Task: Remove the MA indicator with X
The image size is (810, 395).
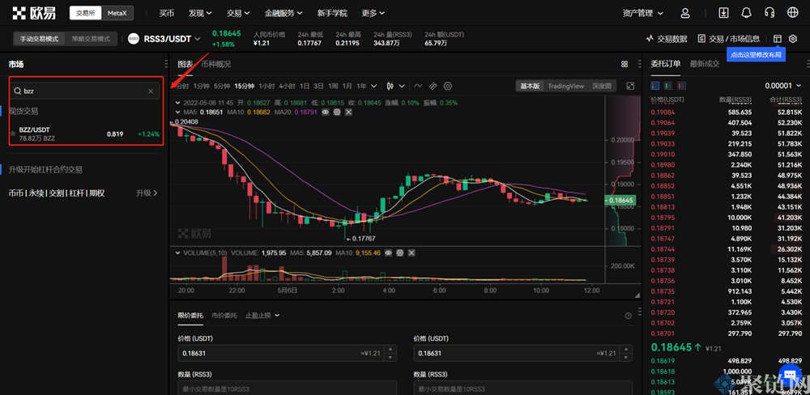Action: pos(348,112)
